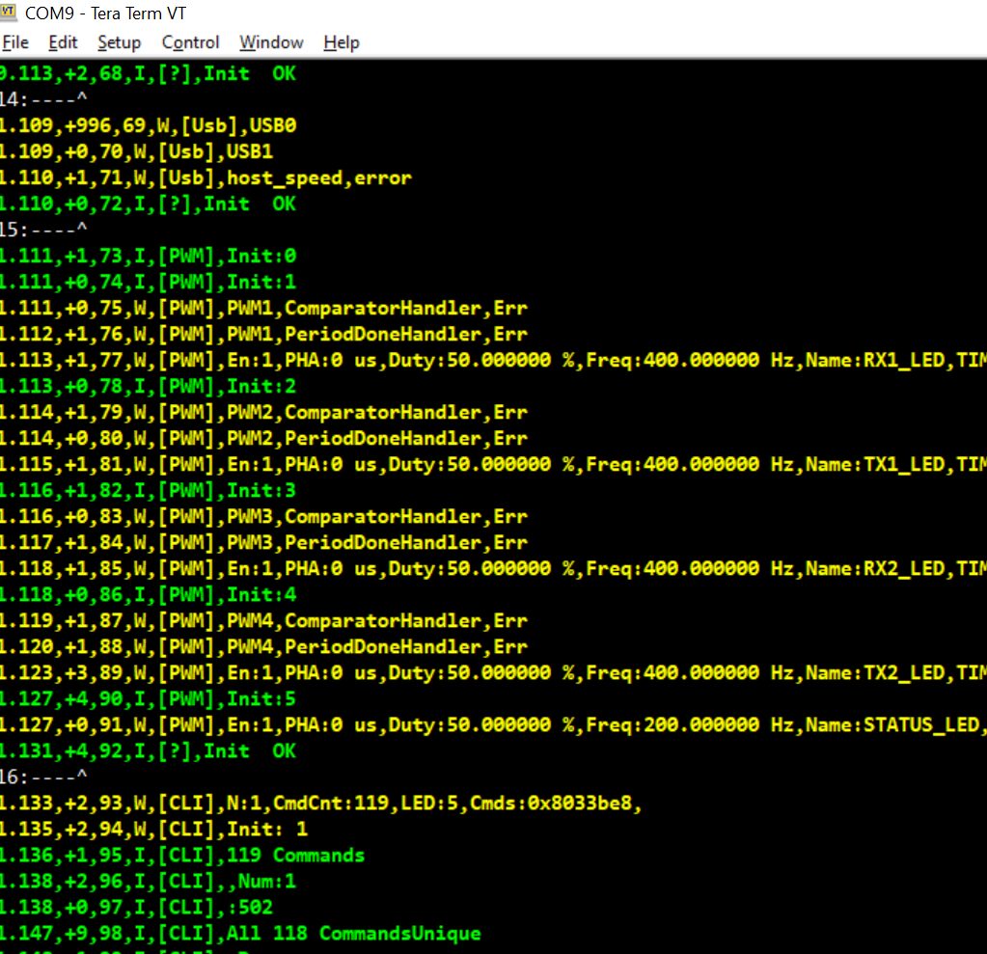The width and height of the screenshot is (987, 954).
Task: Click the PWM line with 'Name:TX2_LED'
Action: tap(494, 672)
